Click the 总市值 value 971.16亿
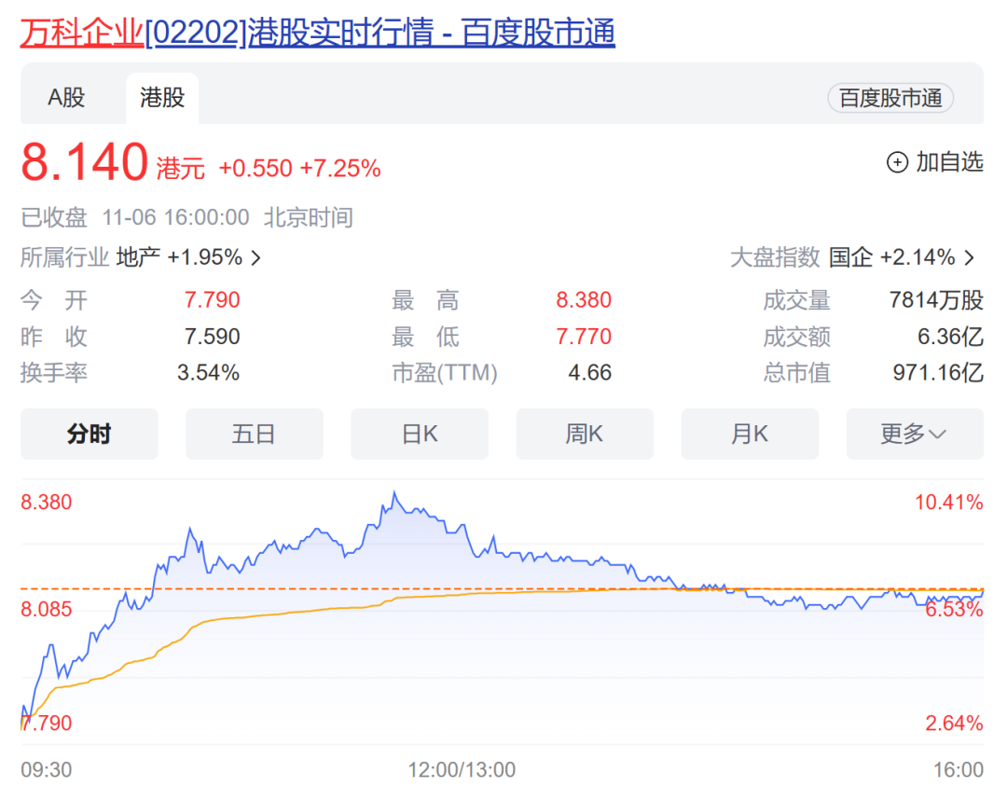 tap(938, 373)
